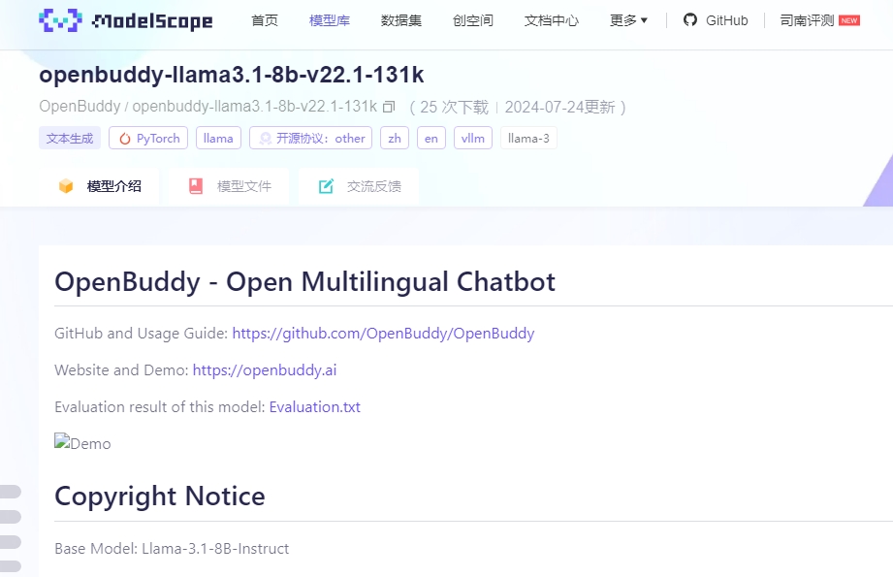The image size is (893, 577).
Task: Click the ModelScope logo icon
Action: click(x=59, y=19)
